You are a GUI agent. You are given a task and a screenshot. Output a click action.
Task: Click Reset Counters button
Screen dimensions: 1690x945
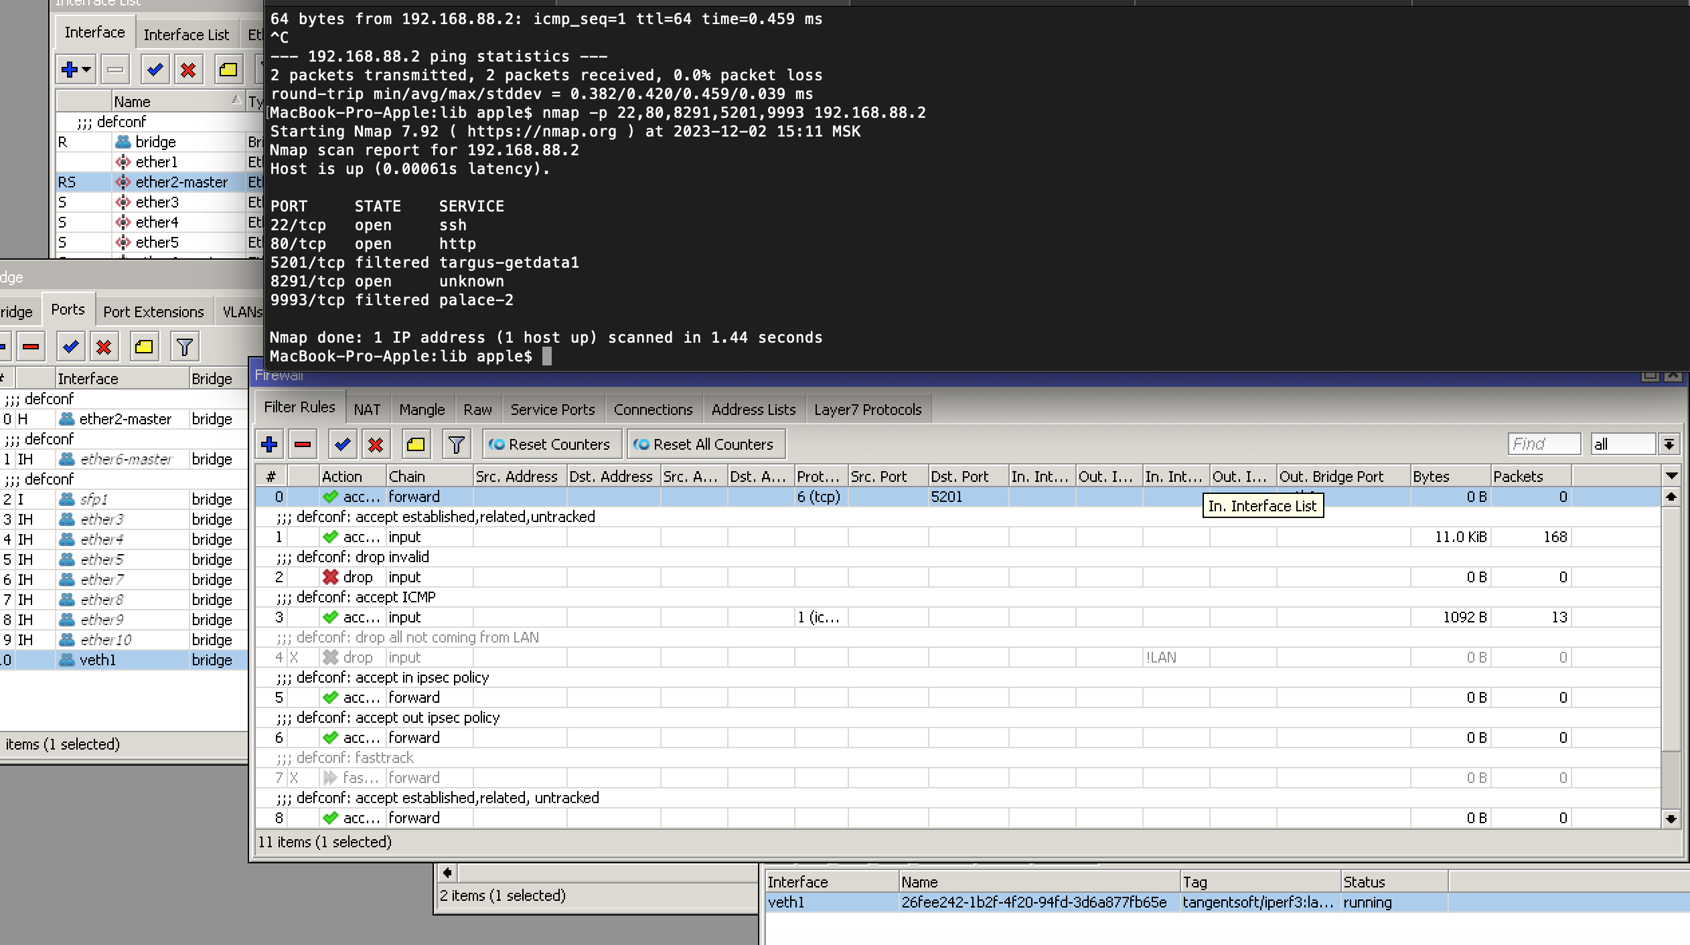tap(552, 444)
